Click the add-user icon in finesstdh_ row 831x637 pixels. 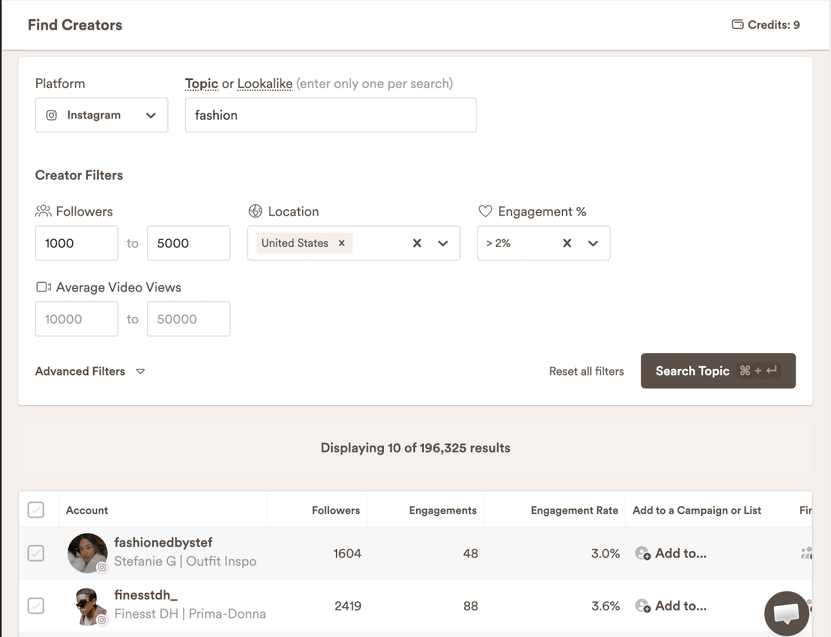click(642, 605)
